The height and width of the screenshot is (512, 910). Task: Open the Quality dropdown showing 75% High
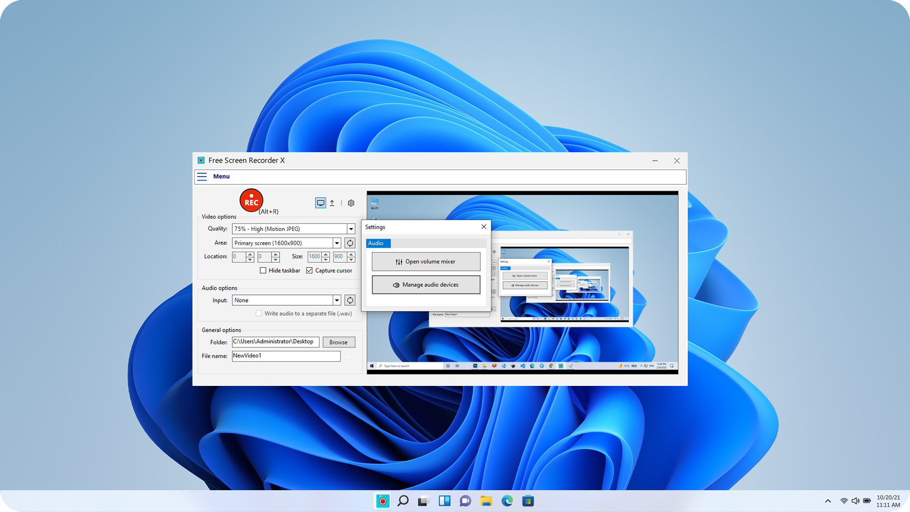(x=351, y=229)
